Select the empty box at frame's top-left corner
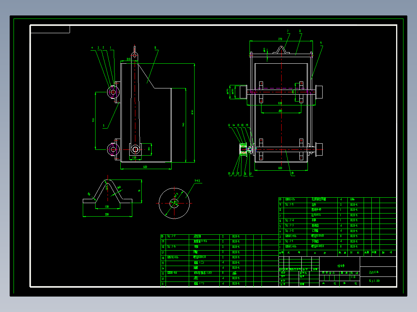Screen dimensions: 417x312 50,29
